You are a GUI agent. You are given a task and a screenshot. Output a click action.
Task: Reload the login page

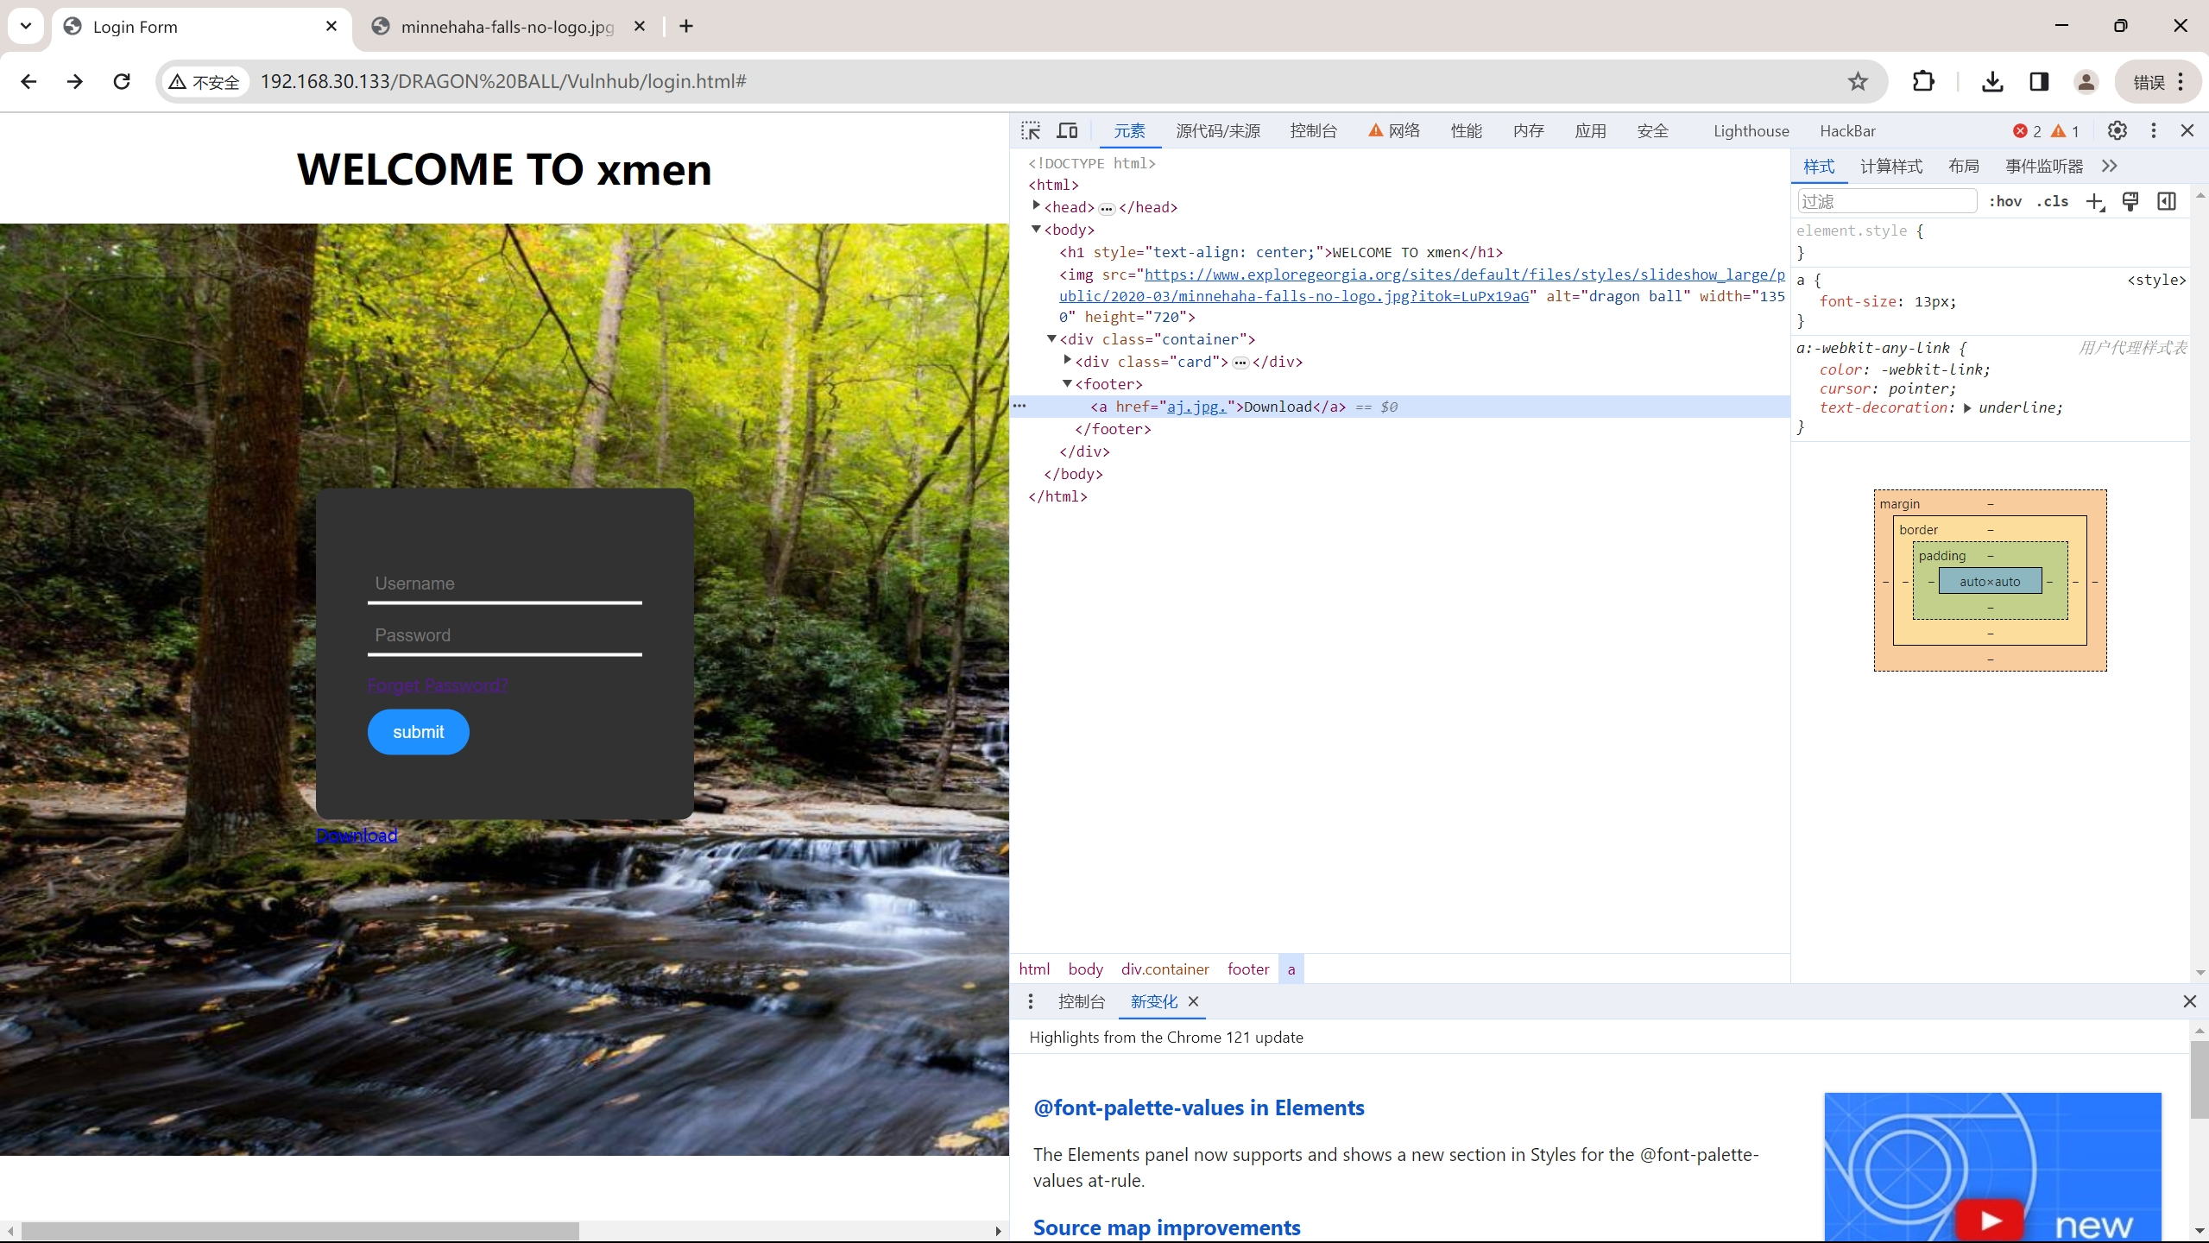(122, 81)
